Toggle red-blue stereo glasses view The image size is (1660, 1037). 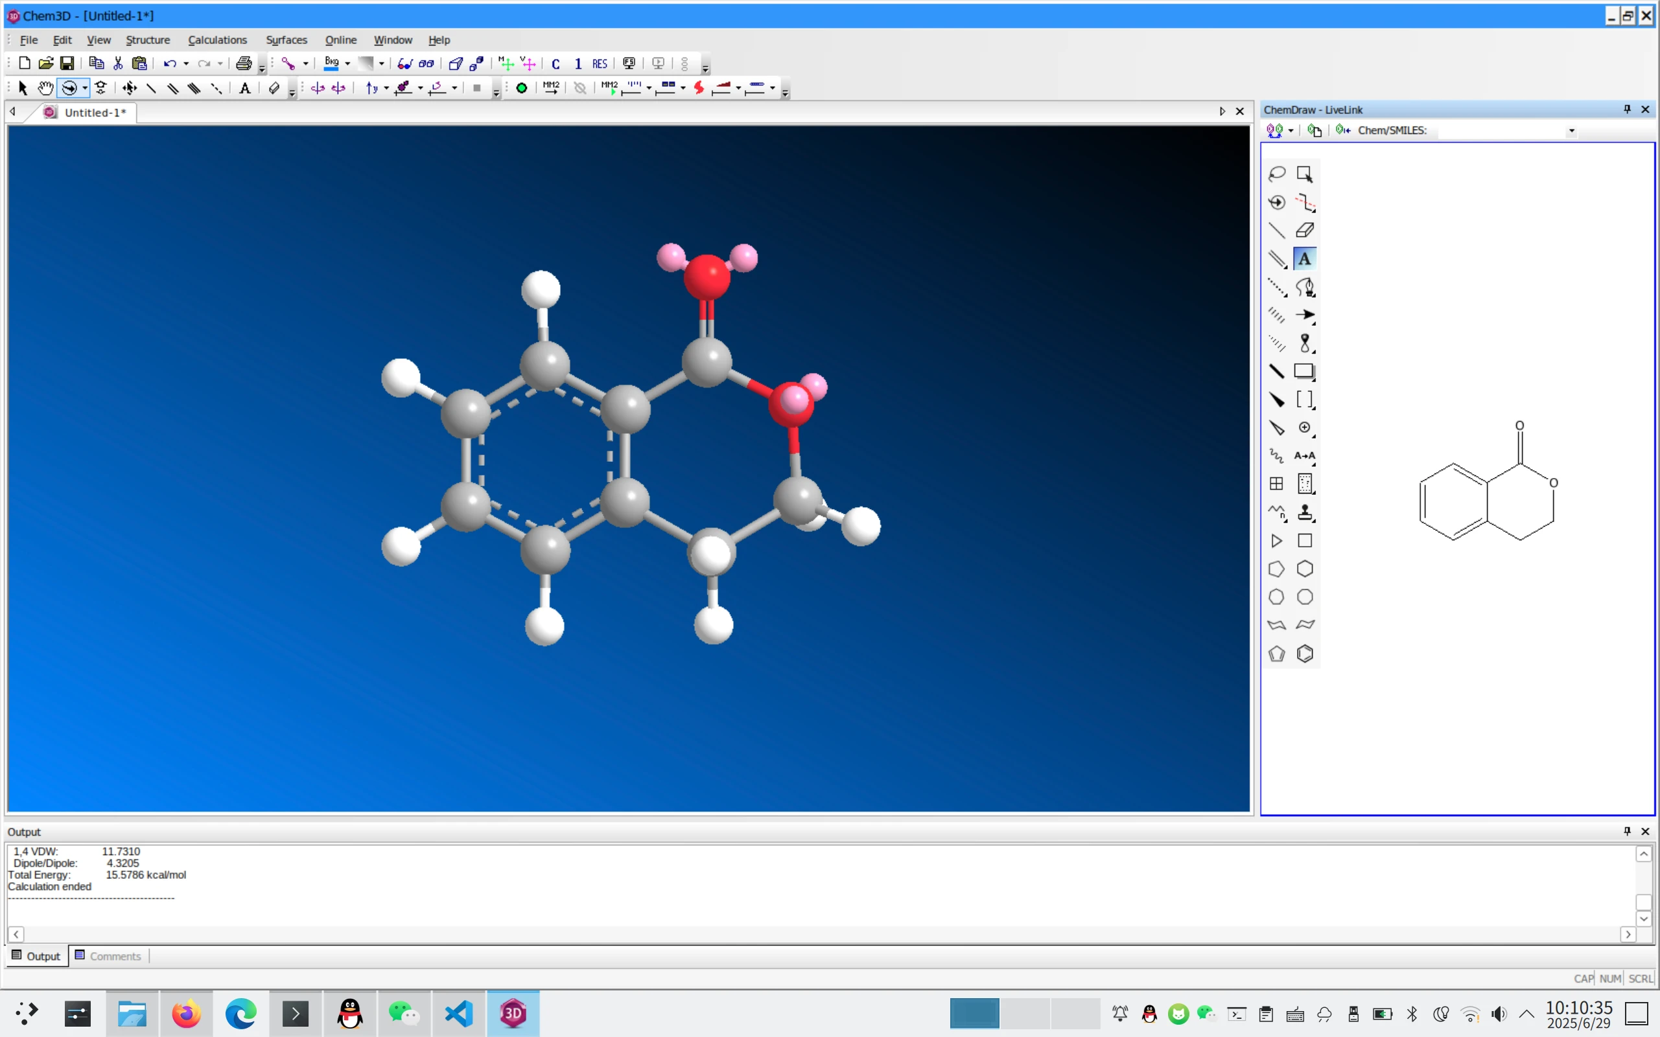[405, 63]
